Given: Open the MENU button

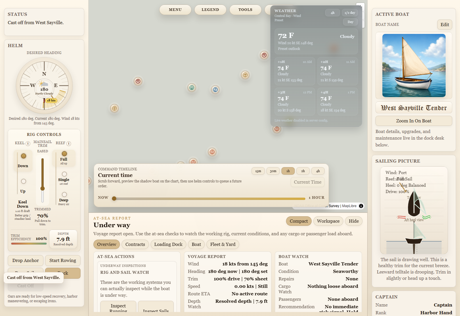Looking at the screenshot, I should [175, 10].
